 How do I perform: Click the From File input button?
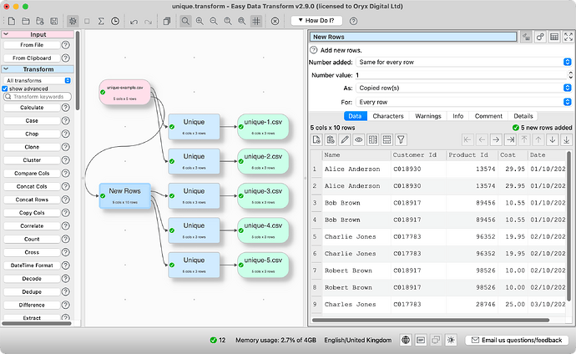(32, 45)
